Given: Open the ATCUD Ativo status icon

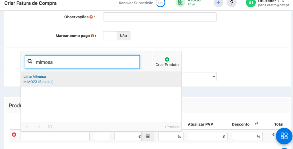Looking at the screenshot, I should [180, 3].
